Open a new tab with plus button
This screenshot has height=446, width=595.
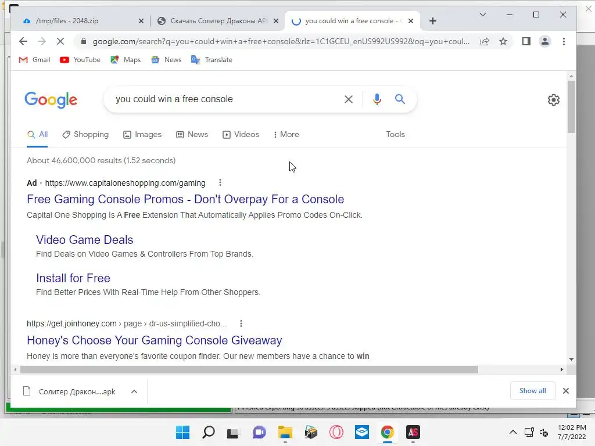(433, 21)
